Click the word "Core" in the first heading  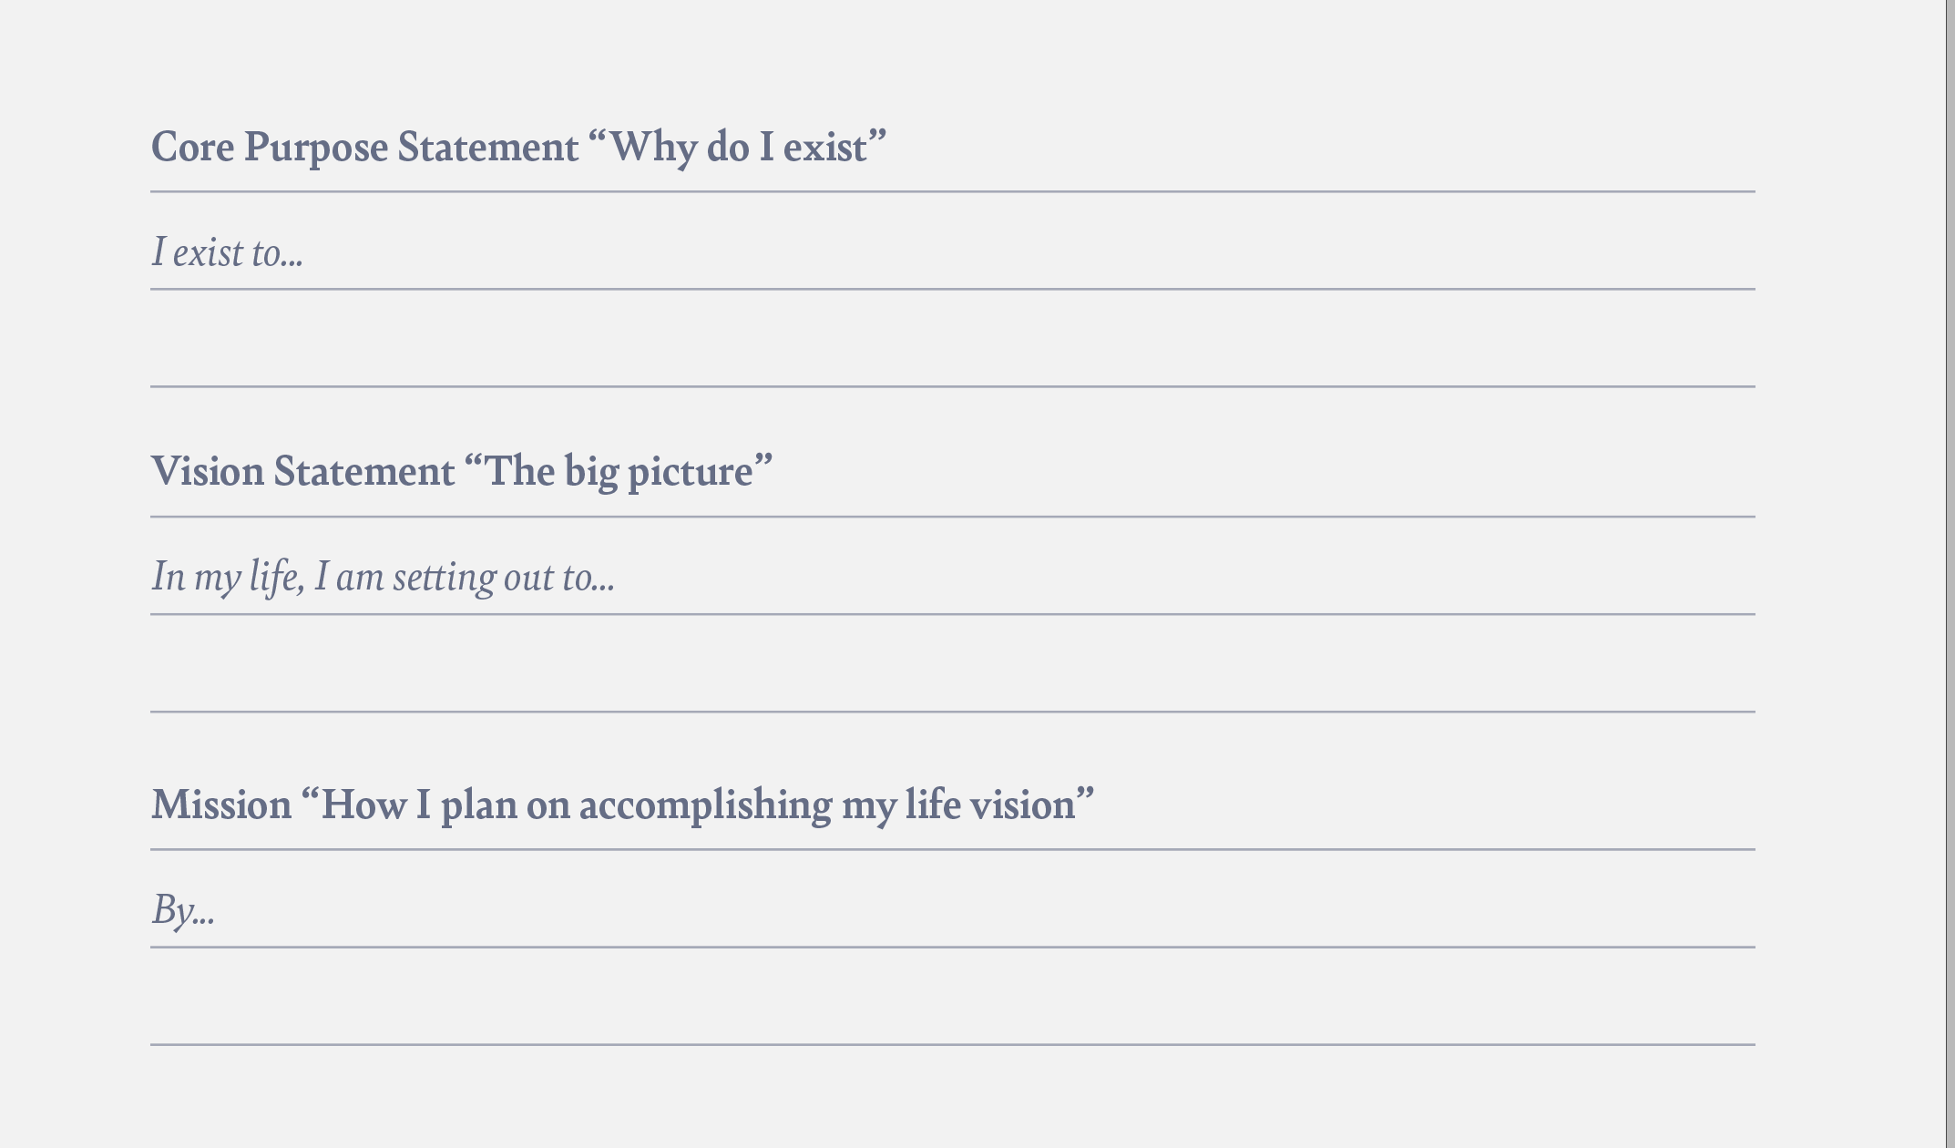192,148
